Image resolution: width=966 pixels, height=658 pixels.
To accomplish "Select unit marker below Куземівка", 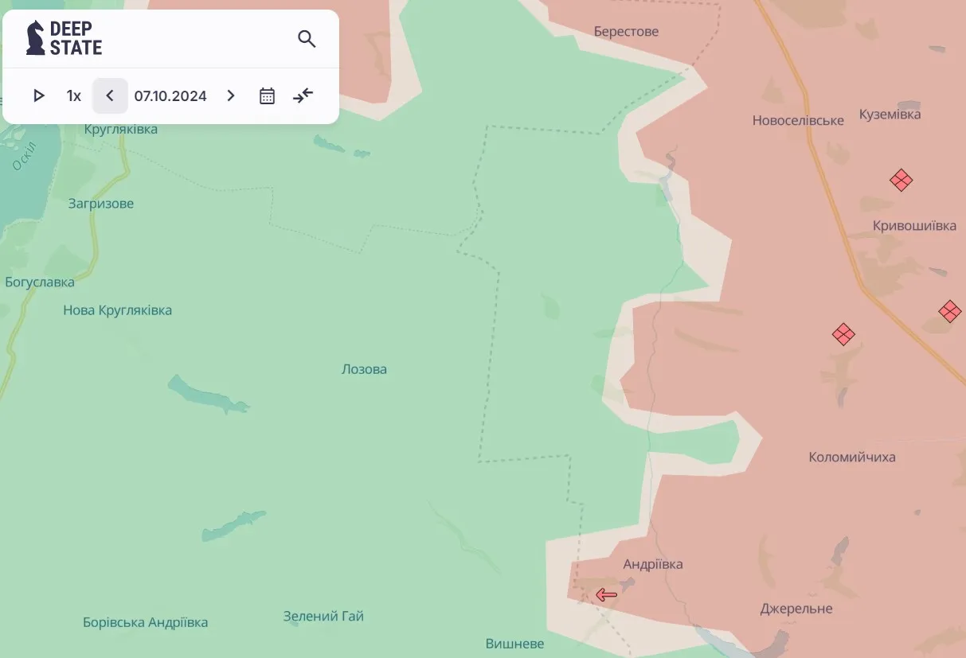I will coord(901,180).
